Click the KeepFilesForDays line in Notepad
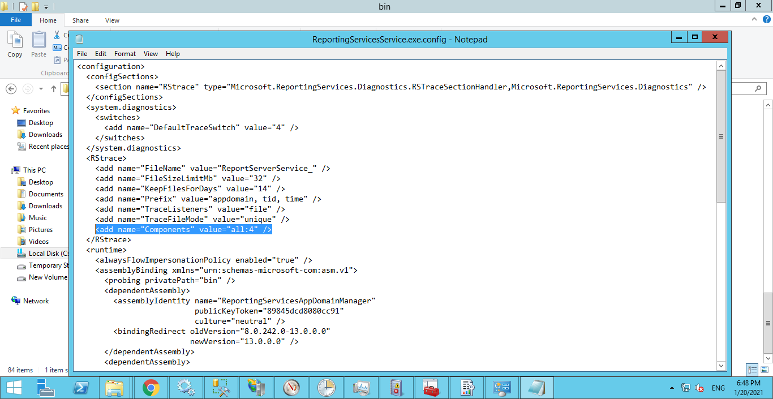 pos(190,188)
